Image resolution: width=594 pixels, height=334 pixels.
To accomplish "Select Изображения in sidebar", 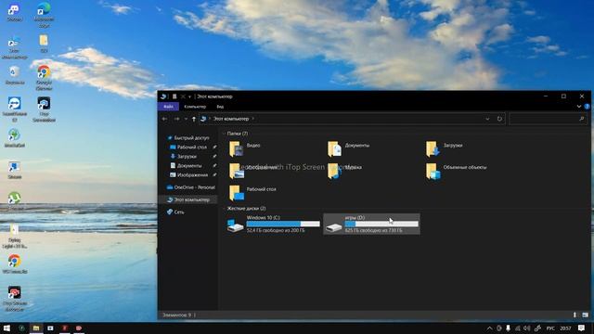I will [189, 175].
